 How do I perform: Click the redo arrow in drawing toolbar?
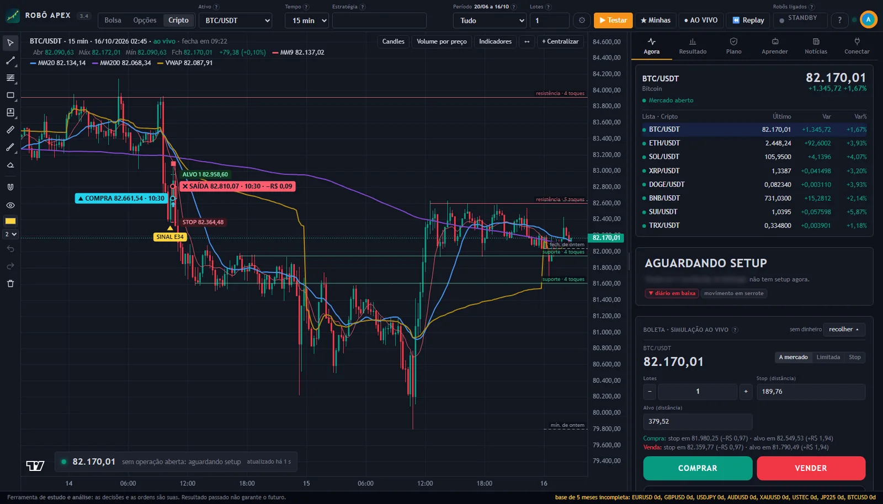[10, 266]
